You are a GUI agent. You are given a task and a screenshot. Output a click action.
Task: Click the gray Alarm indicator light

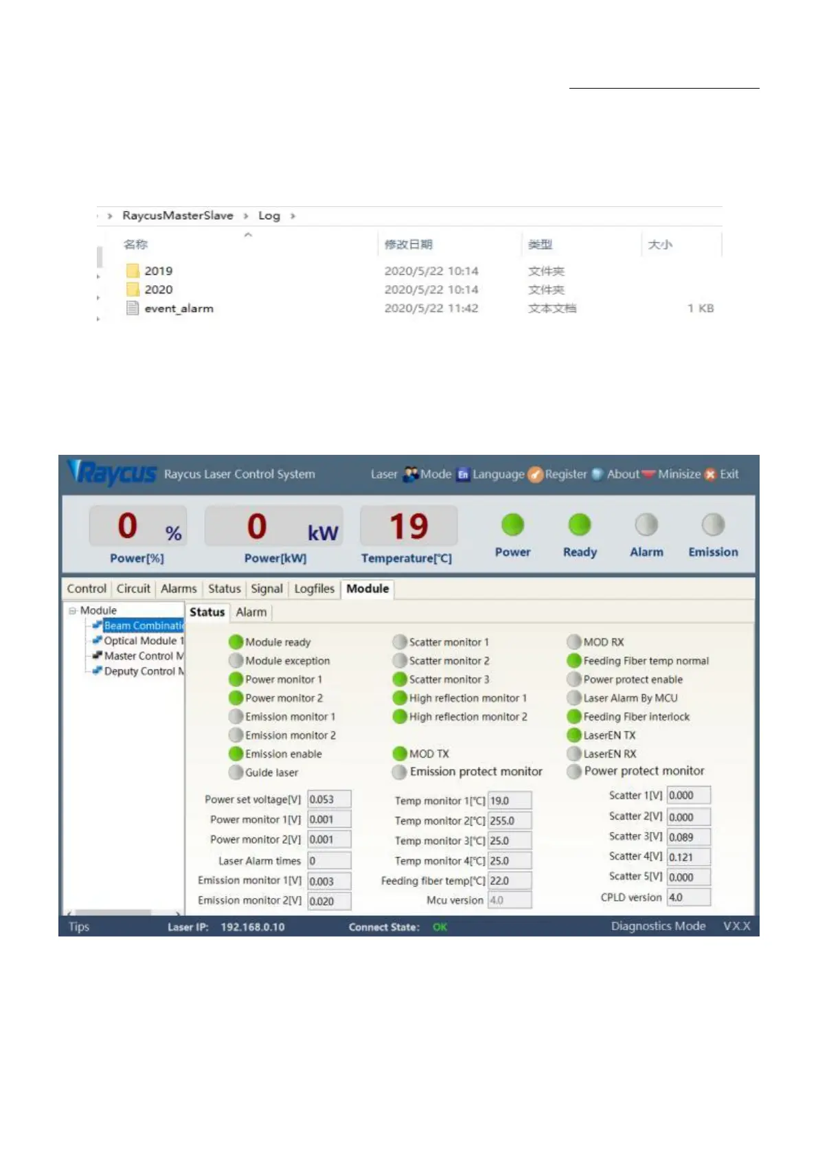click(x=646, y=525)
